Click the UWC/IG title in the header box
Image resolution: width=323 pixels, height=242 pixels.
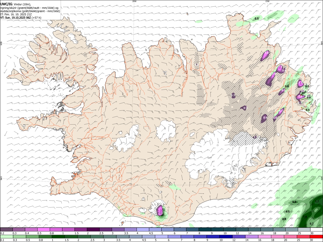click(6, 4)
